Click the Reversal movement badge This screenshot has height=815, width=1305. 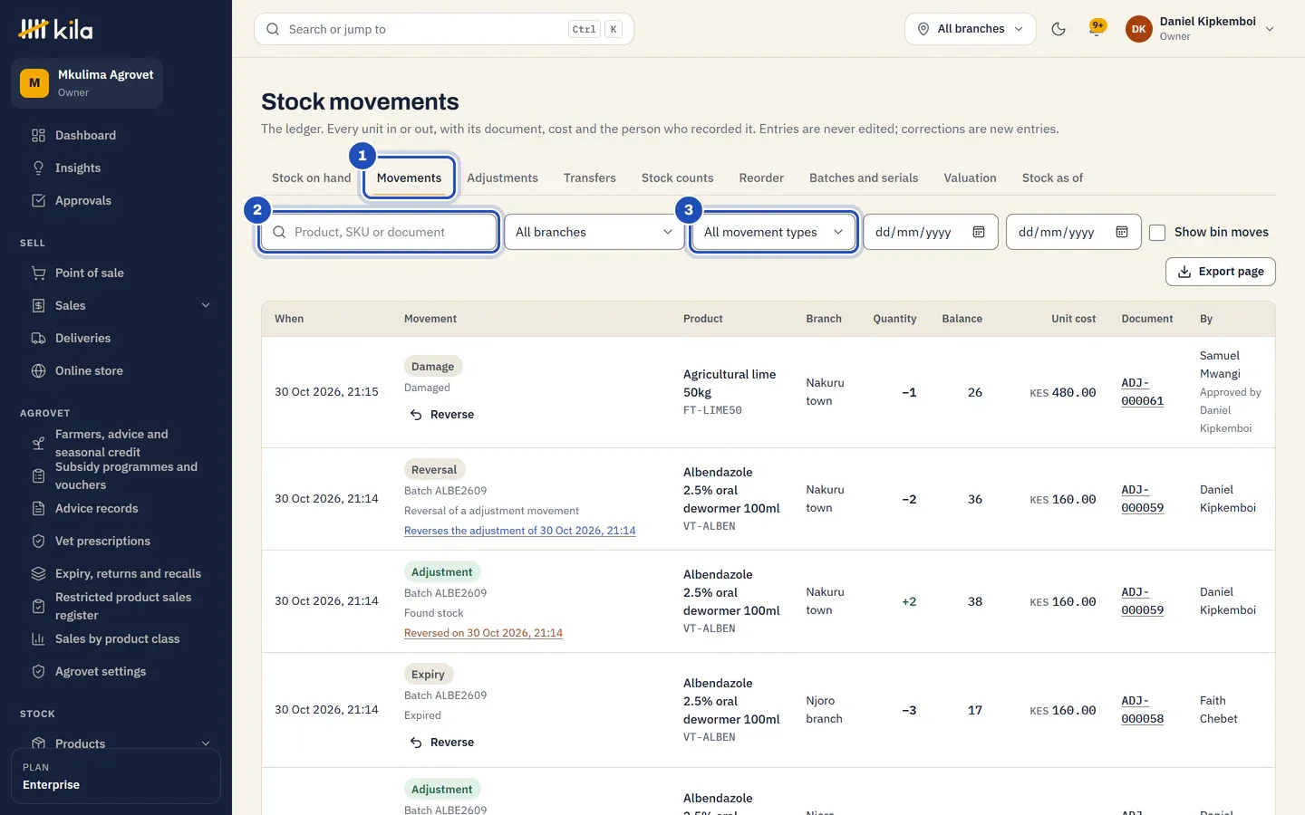pyautogui.click(x=434, y=470)
